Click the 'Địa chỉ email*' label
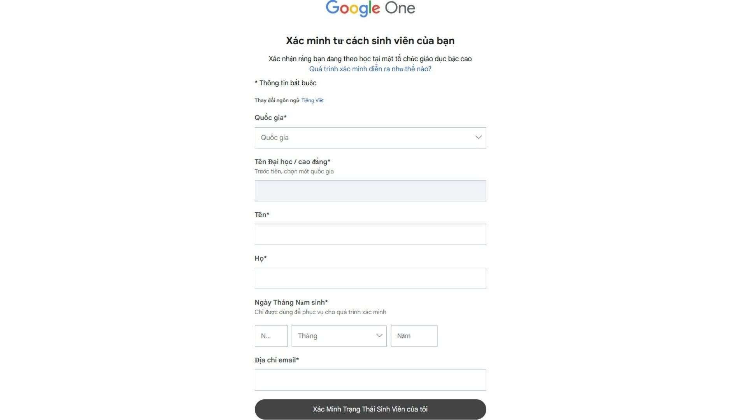Screen dimensions: 747x420 (x=277, y=360)
